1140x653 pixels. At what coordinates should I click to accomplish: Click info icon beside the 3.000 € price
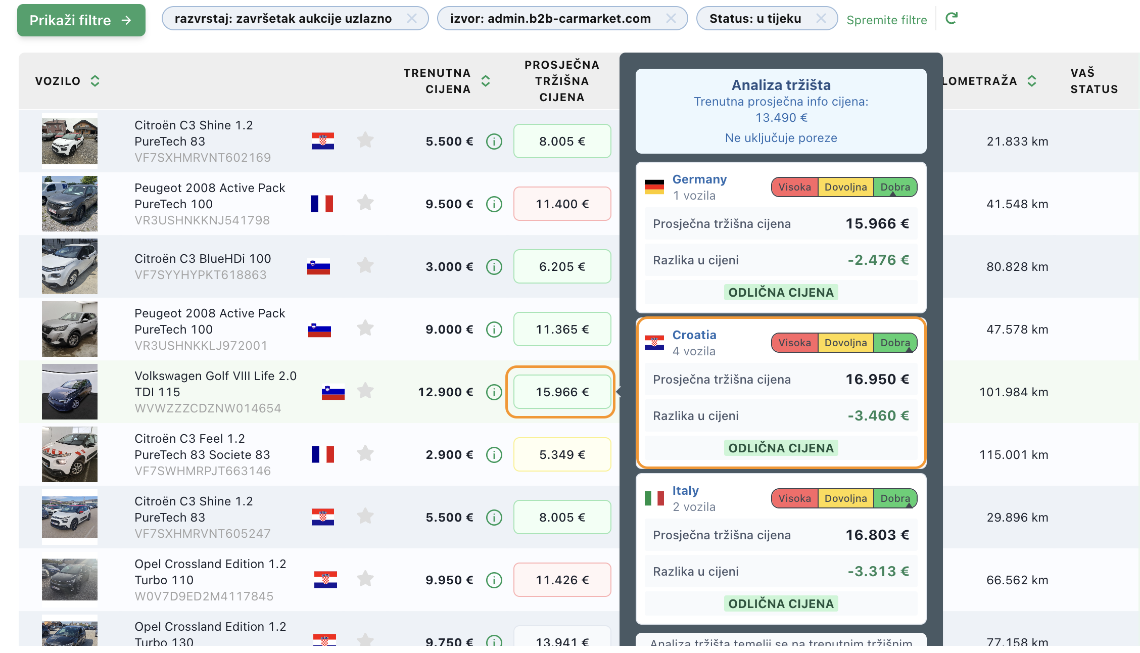494,267
